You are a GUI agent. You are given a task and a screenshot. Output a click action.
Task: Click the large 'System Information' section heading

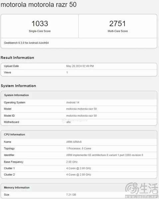[18, 86]
